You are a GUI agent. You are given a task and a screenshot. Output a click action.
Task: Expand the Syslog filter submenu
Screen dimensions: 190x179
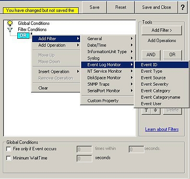pos(107,58)
